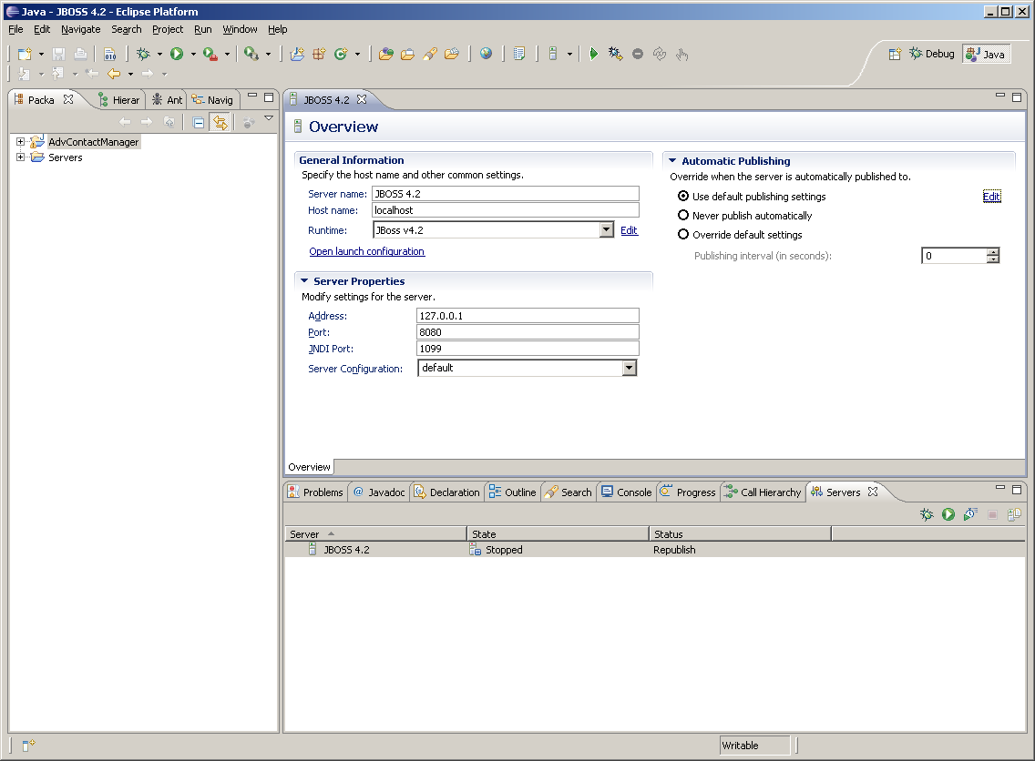Switch to the Hierarchy view tab
Screen dimensions: 1035x761
click(x=118, y=99)
